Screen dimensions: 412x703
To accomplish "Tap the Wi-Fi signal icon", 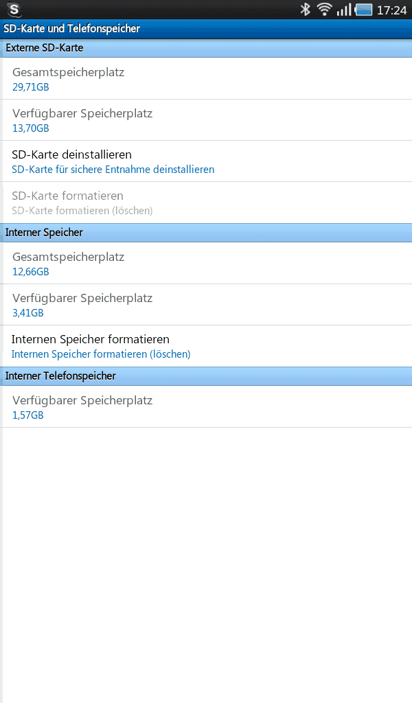I will coord(324,10).
